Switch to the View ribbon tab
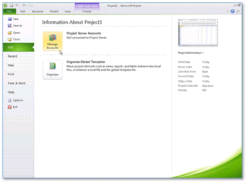247x183 pixels. click(68, 12)
